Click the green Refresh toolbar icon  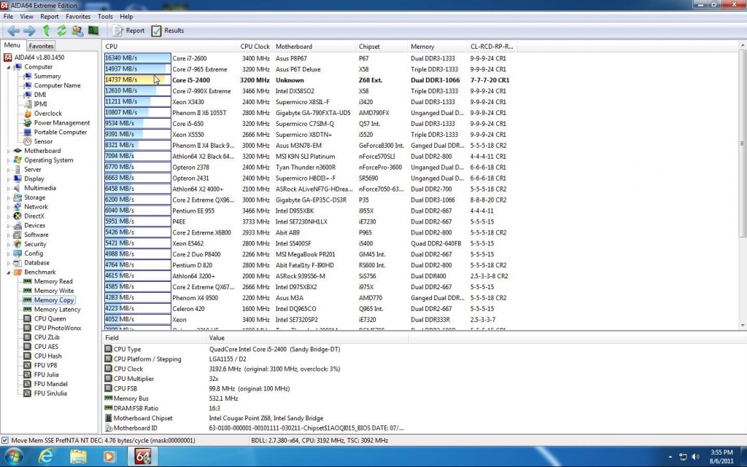coord(61,31)
